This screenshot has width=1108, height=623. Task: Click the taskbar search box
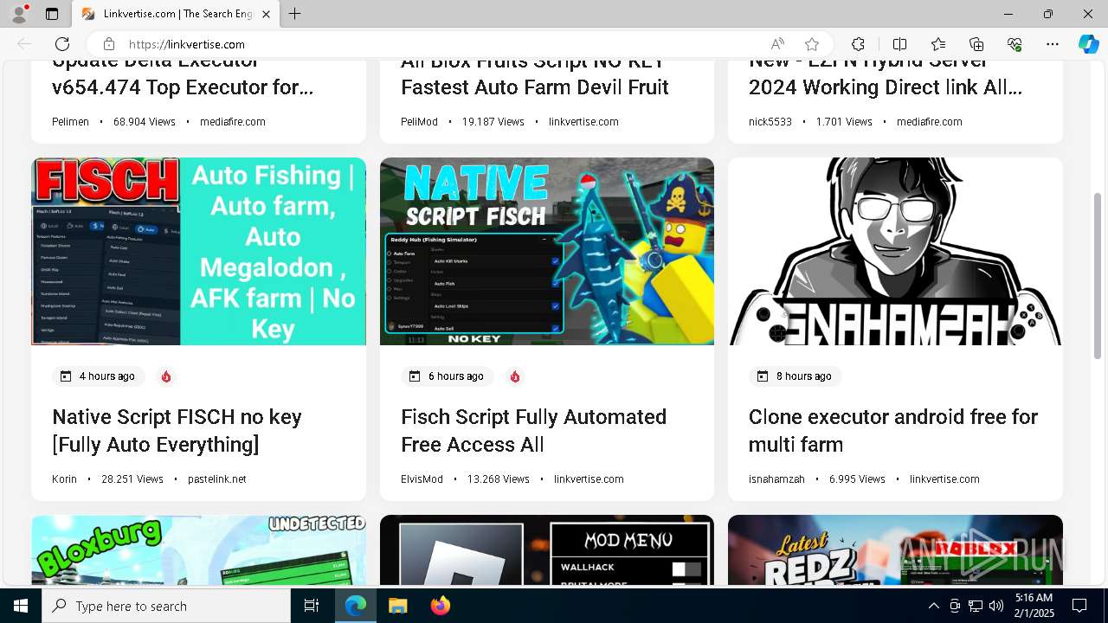click(166, 606)
